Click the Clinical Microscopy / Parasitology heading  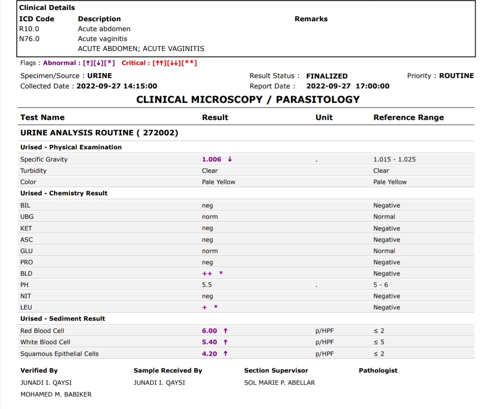(248, 100)
